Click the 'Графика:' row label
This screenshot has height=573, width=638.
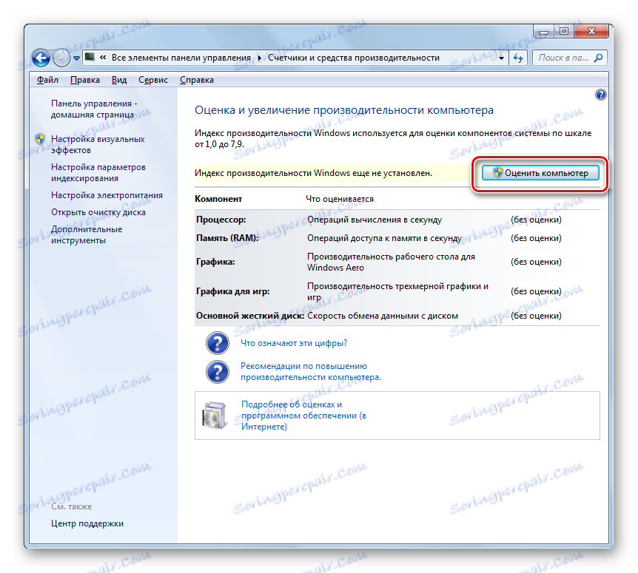pos(215,262)
